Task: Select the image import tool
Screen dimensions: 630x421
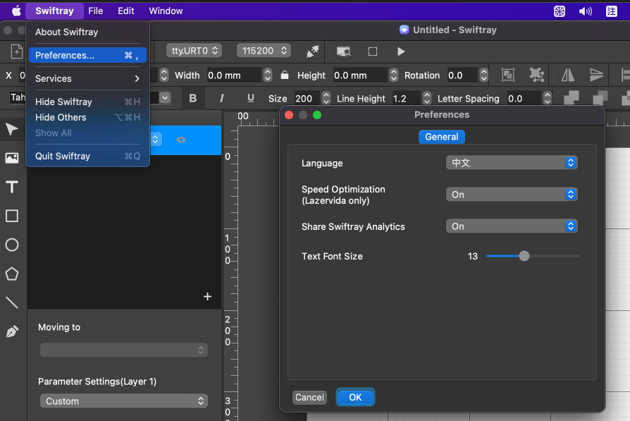Action: 12,158
